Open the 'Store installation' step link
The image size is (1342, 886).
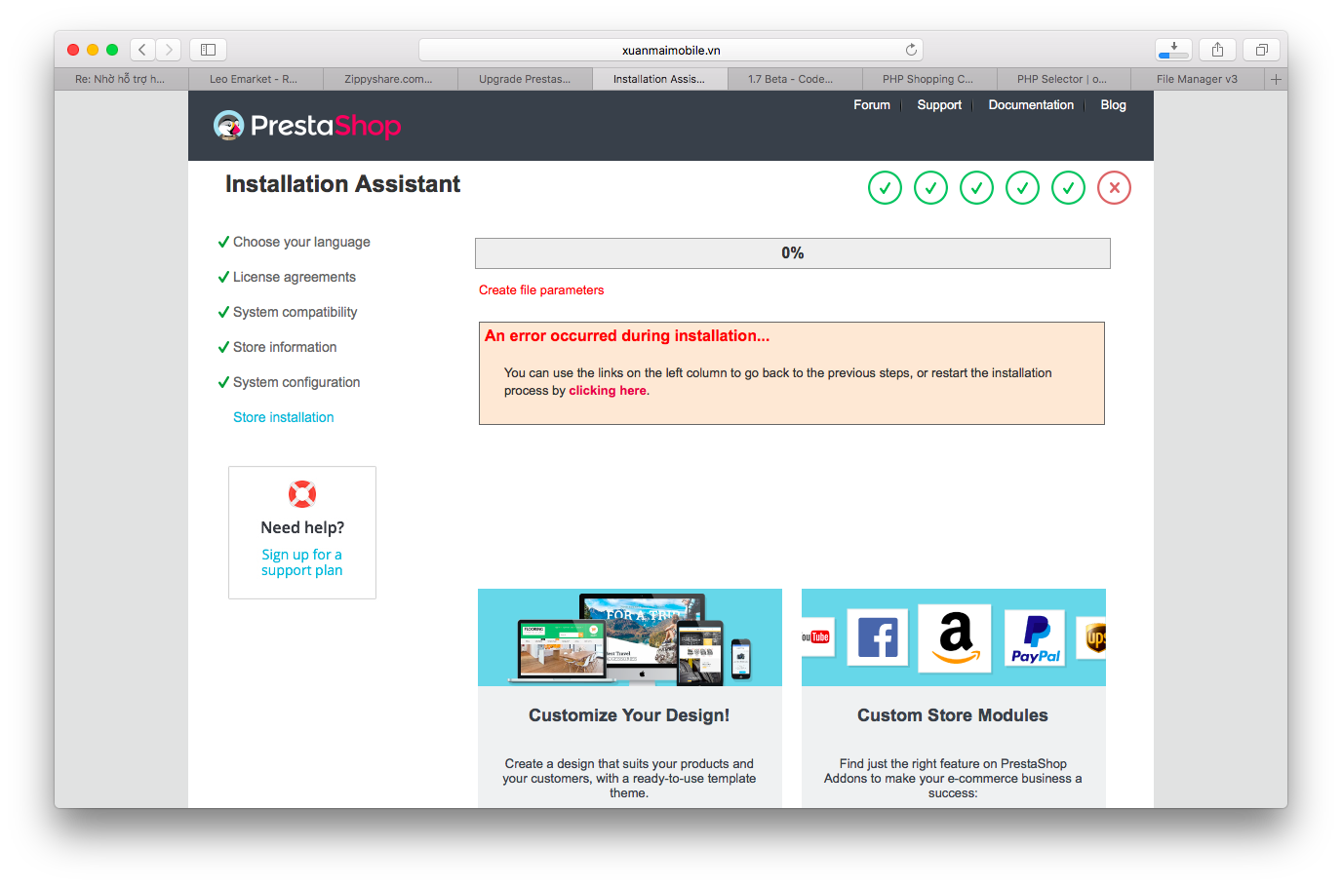click(x=284, y=417)
